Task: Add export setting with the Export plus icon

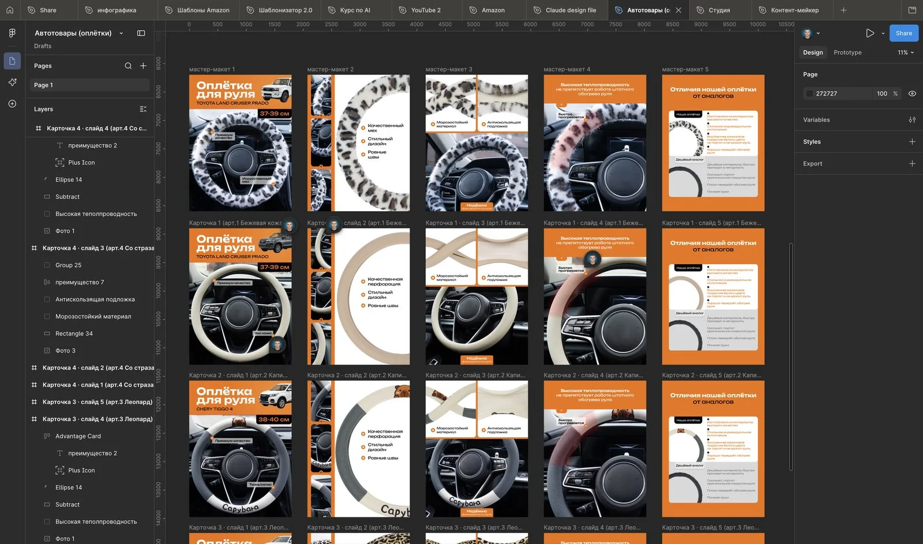Action: (x=912, y=164)
